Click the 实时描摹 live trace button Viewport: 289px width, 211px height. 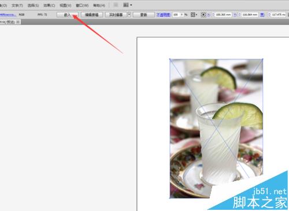click(x=116, y=14)
